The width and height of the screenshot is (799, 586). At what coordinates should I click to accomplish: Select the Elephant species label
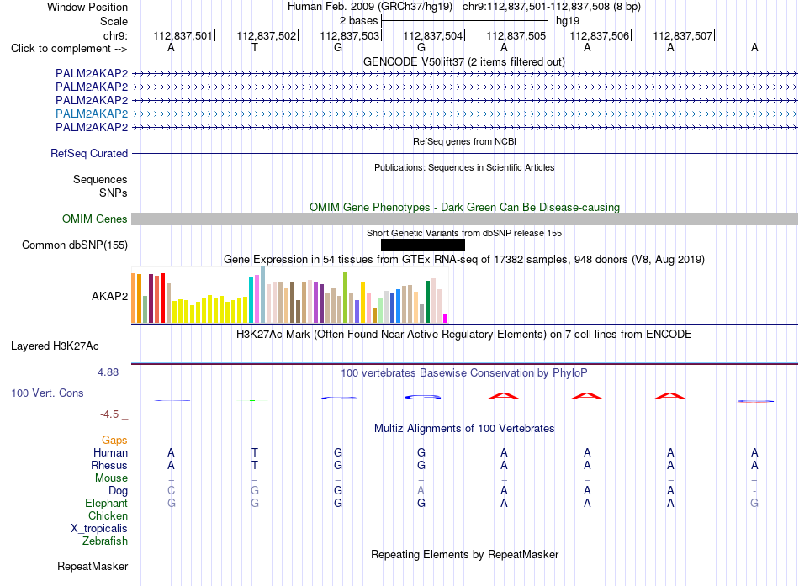(106, 504)
